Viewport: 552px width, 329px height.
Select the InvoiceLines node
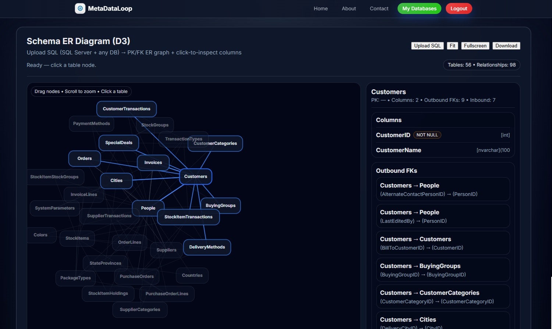coord(84,194)
